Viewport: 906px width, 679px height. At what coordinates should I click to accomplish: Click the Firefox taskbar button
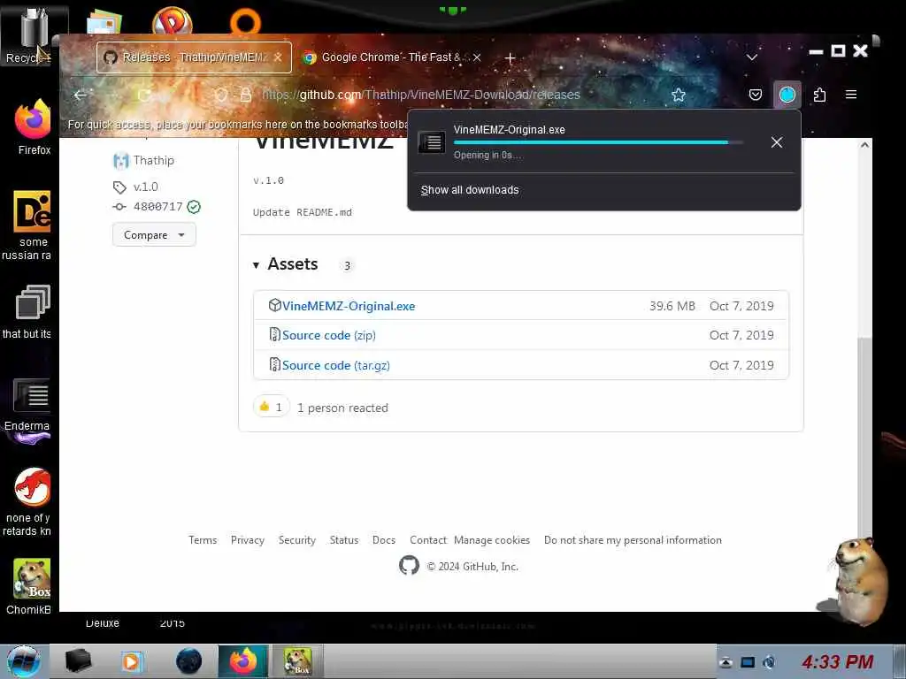(x=243, y=661)
